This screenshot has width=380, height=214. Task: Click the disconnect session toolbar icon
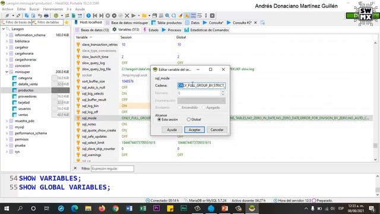[x=19, y=15]
